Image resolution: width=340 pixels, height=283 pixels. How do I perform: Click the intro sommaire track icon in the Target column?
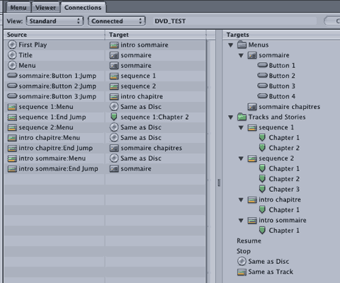coord(114,45)
